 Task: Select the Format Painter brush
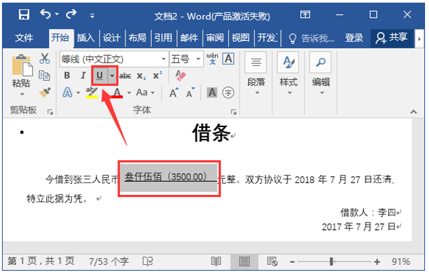click(x=45, y=92)
